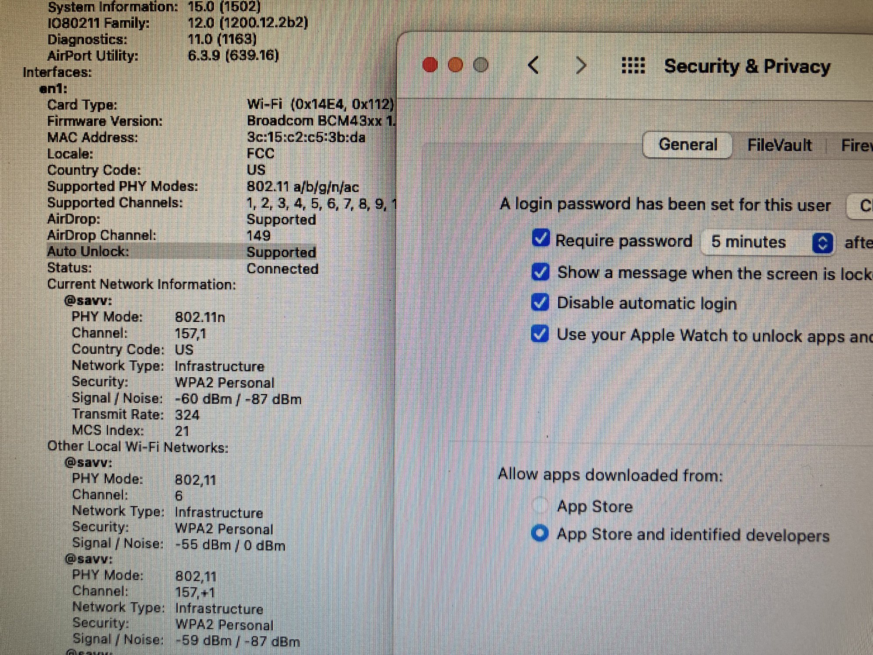Click the Security & Privacy window title

pyautogui.click(x=747, y=66)
